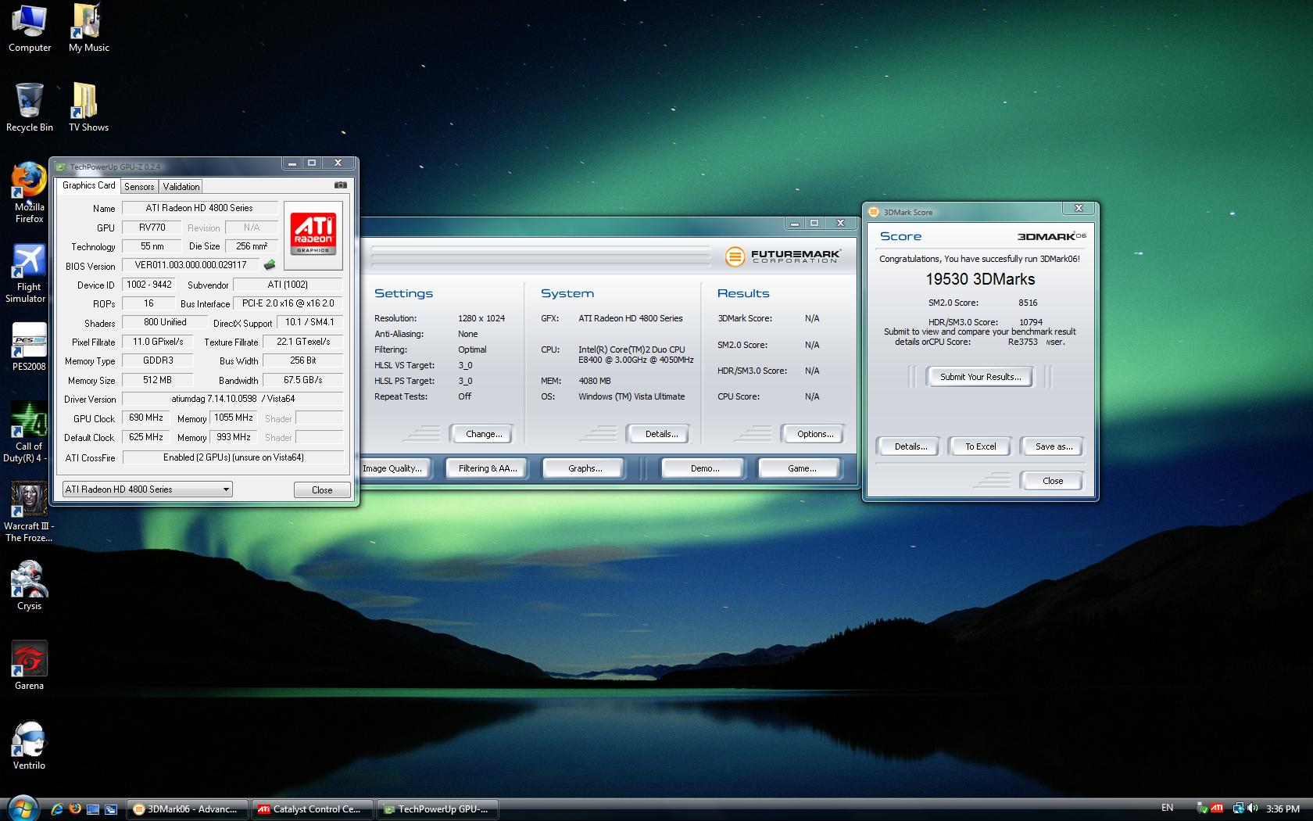Click the Shaders 800 Unified field
The image size is (1313, 821).
(x=165, y=322)
